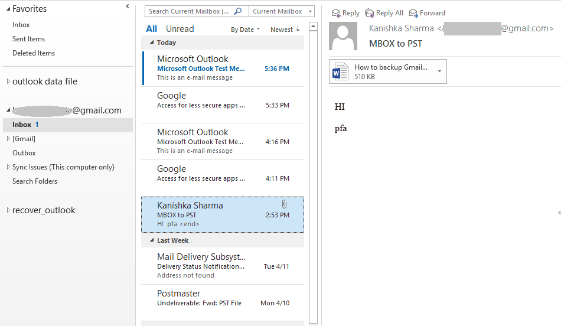Image resolution: width=561 pixels, height=326 pixels.
Task: Open the attachment options dropdown arrow
Action: pyautogui.click(x=439, y=71)
